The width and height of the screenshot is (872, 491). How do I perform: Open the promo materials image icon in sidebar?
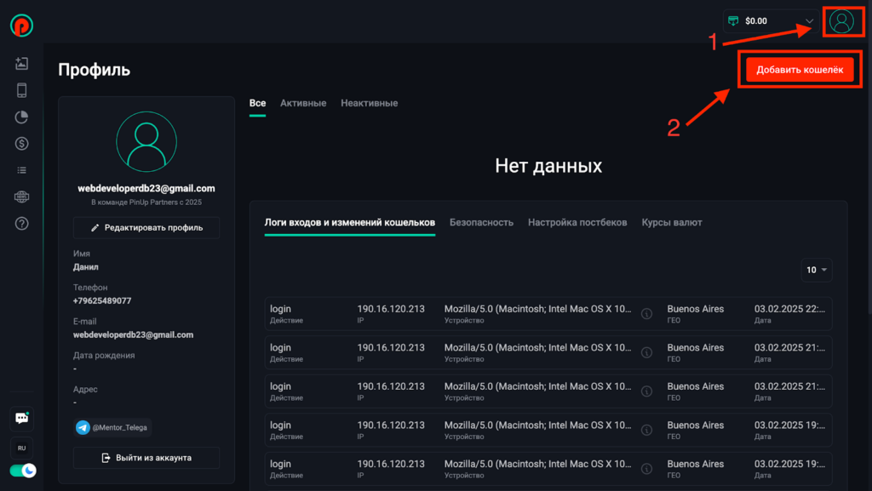tap(21, 63)
